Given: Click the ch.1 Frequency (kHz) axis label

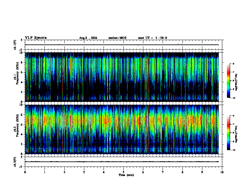Looking at the screenshot, I should click(x=16, y=73).
